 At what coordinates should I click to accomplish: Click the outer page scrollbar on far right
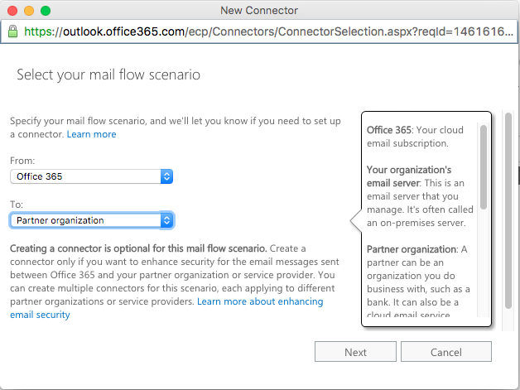pyautogui.click(x=508, y=211)
